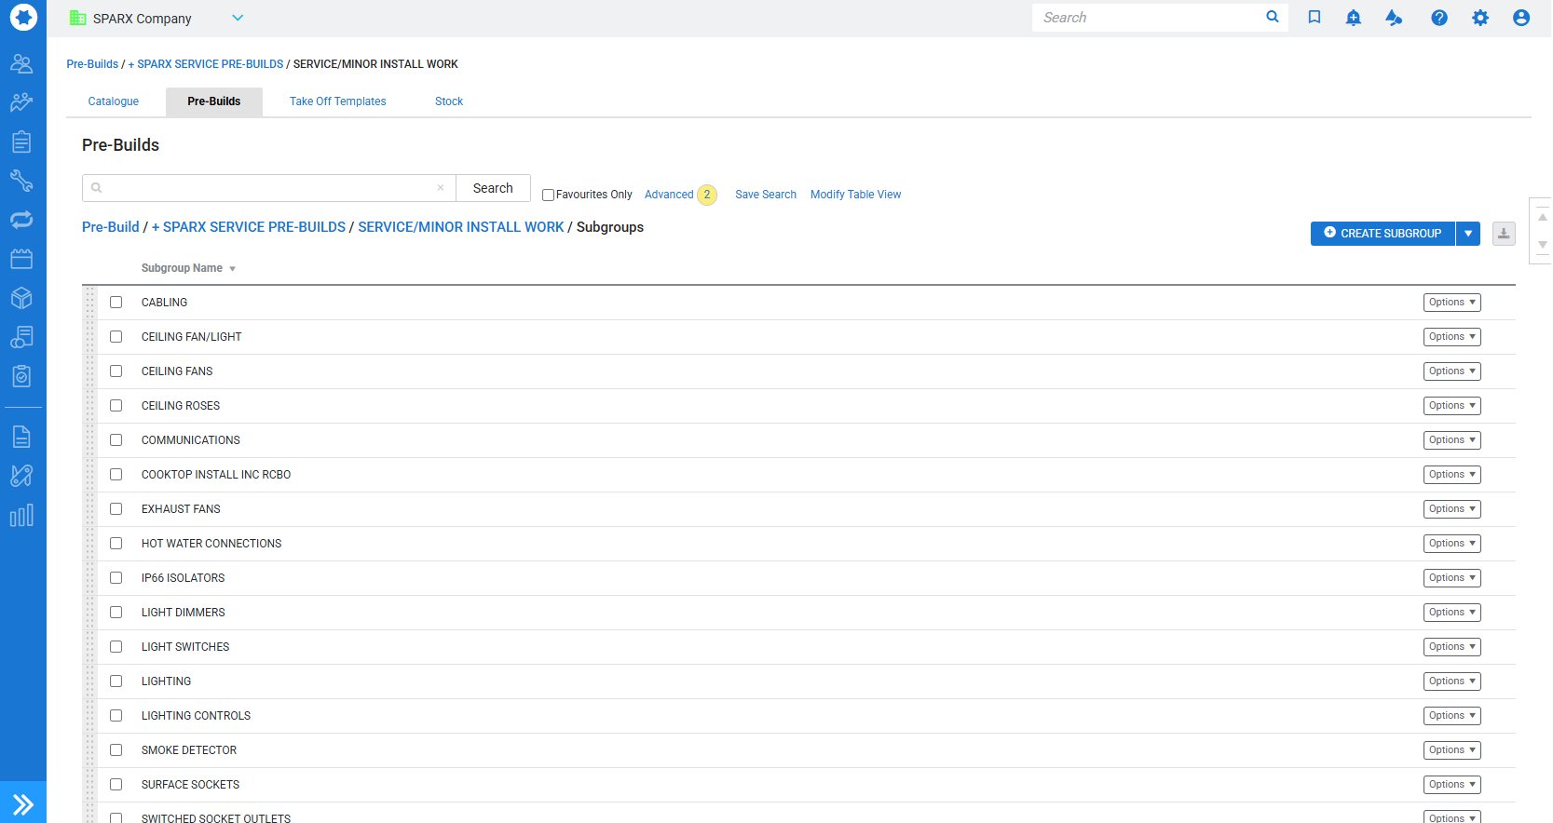Open the bar chart reports sidebar icon
This screenshot has width=1553, height=823.
[x=21, y=516]
